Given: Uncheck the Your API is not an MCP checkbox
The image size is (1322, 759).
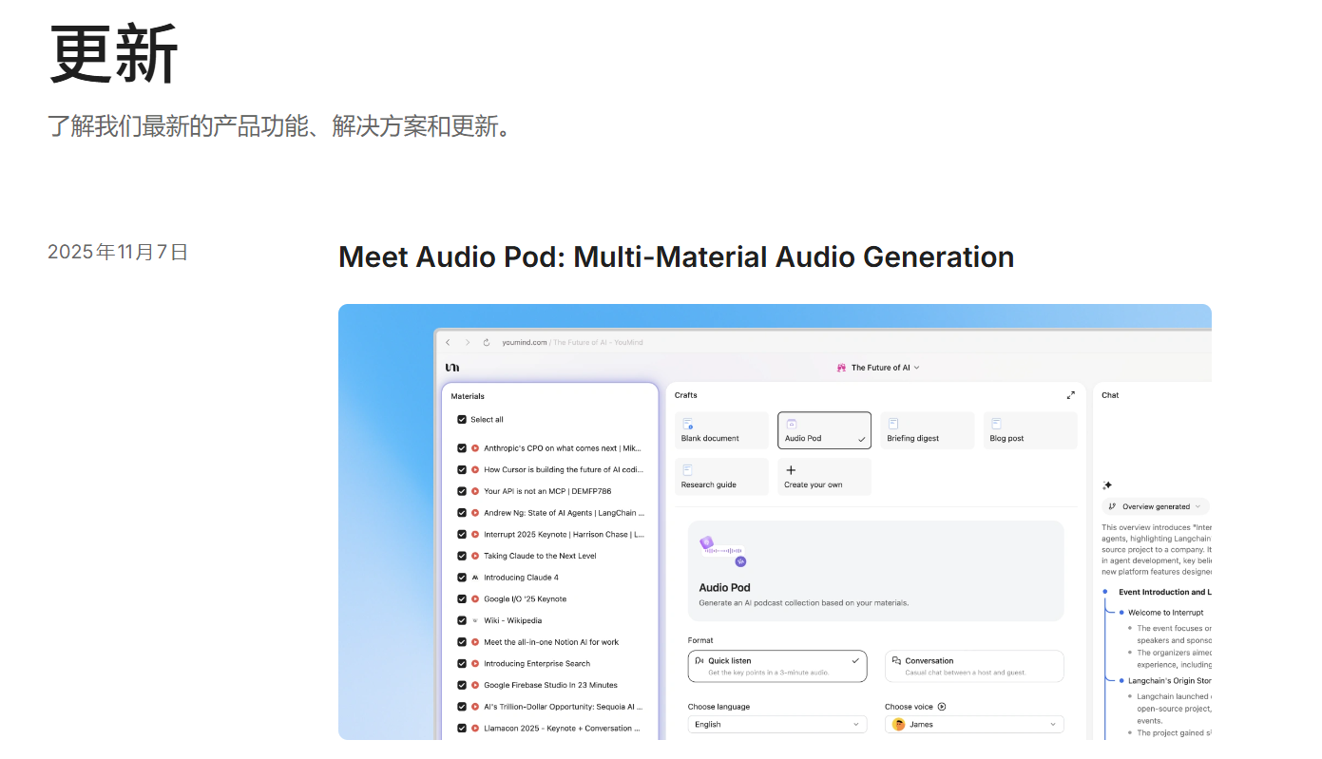Looking at the screenshot, I should [462, 491].
